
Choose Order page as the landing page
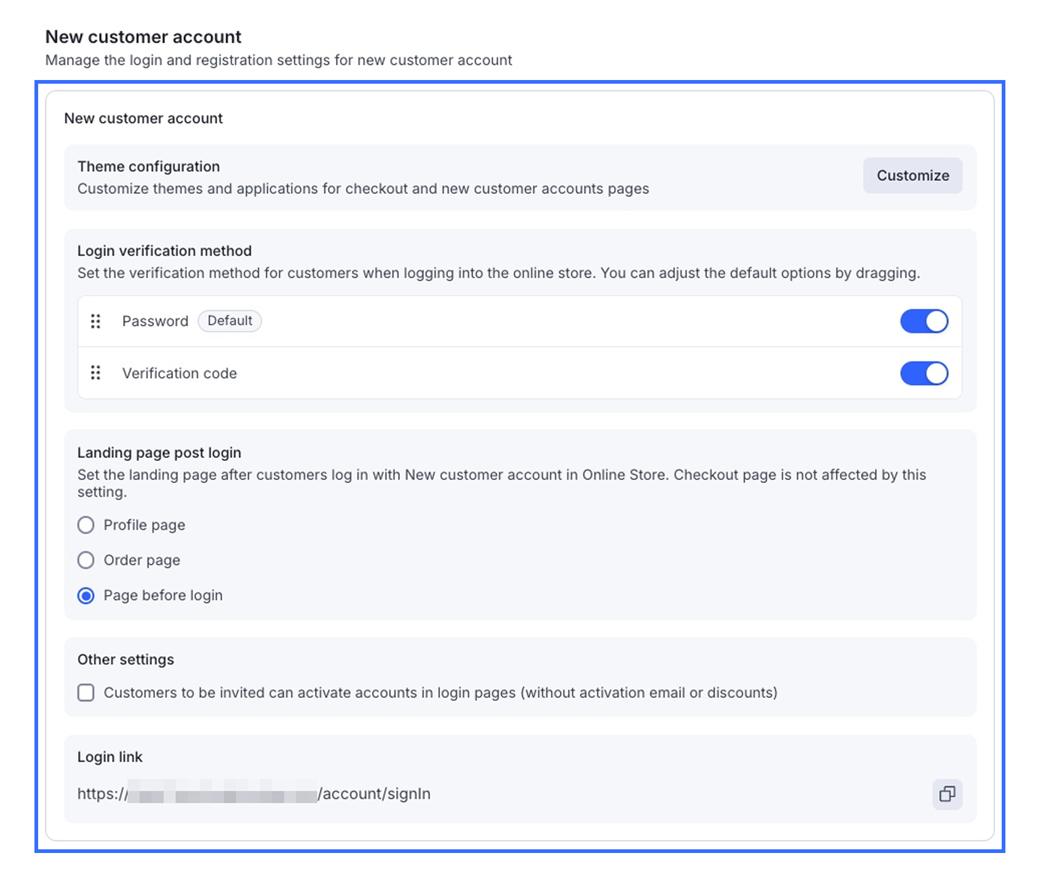click(x=86, y=560)
